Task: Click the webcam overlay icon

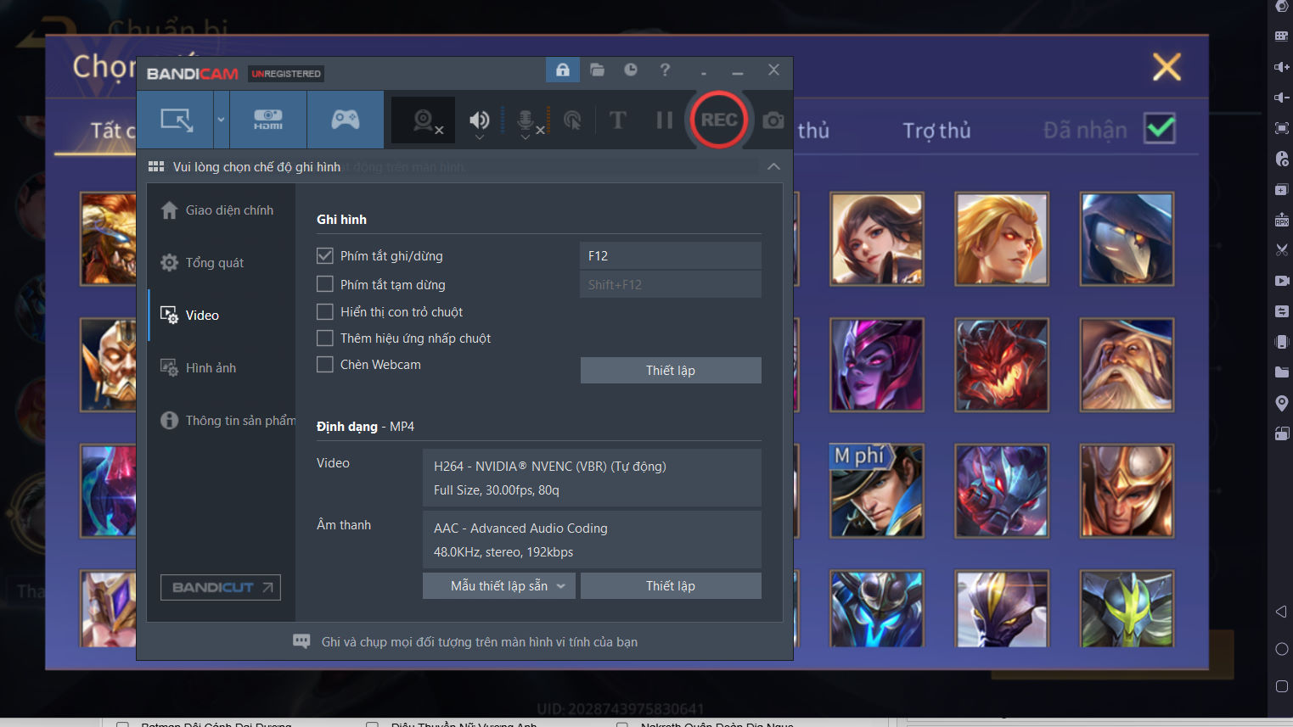Action: click(423, 120)
